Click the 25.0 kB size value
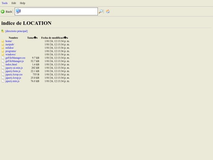213x160 pixels. tap(35, 78)
